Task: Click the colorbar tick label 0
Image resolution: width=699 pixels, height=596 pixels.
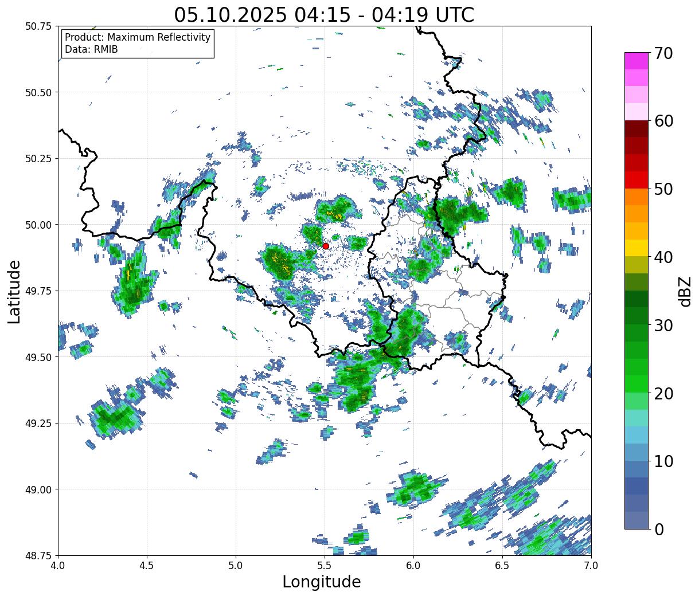Action: [x=659, y=529]
